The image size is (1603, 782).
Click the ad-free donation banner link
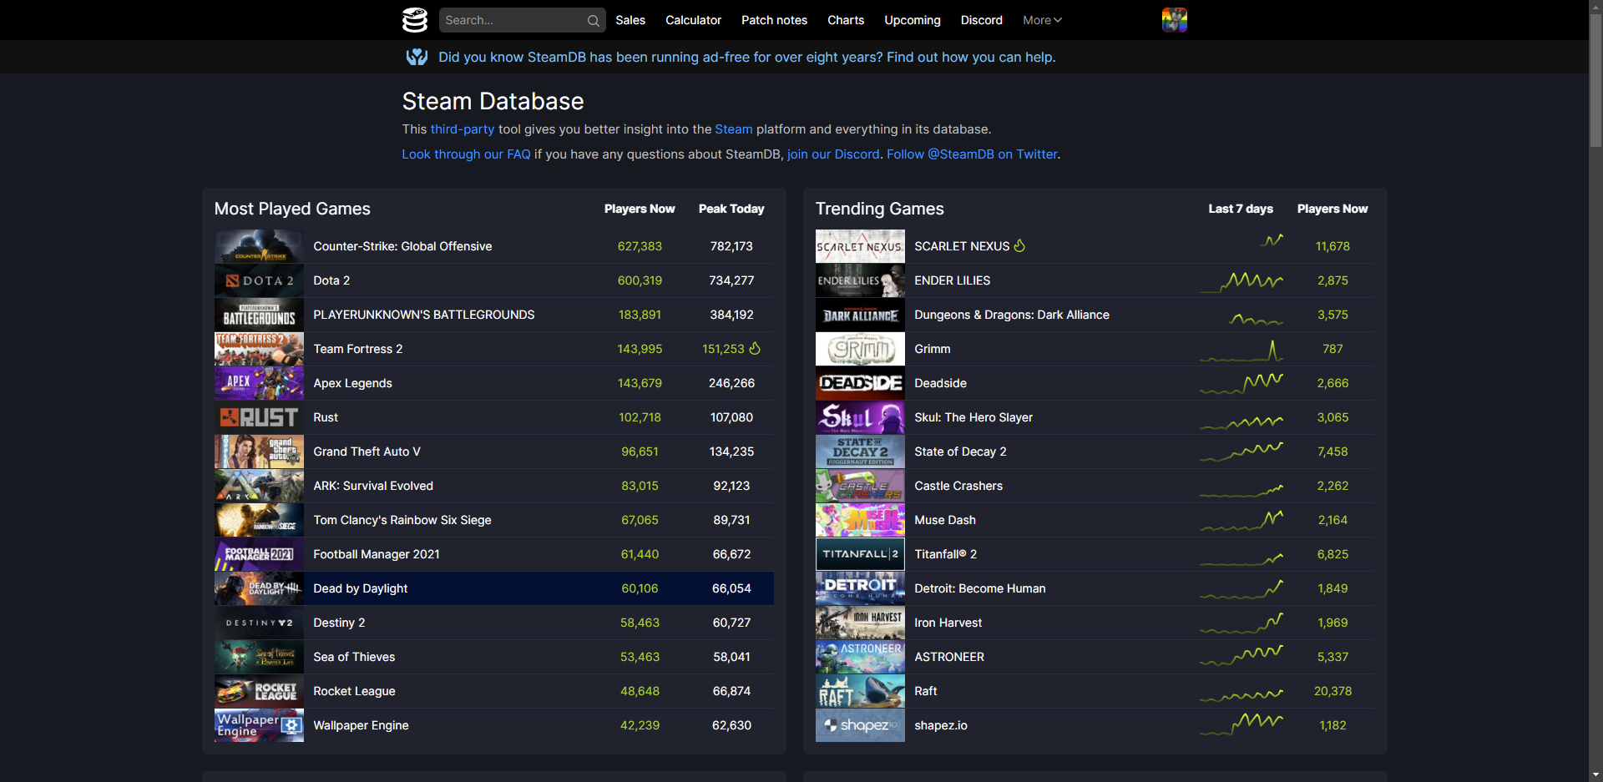pyautogui.click(x=747, y=57)
